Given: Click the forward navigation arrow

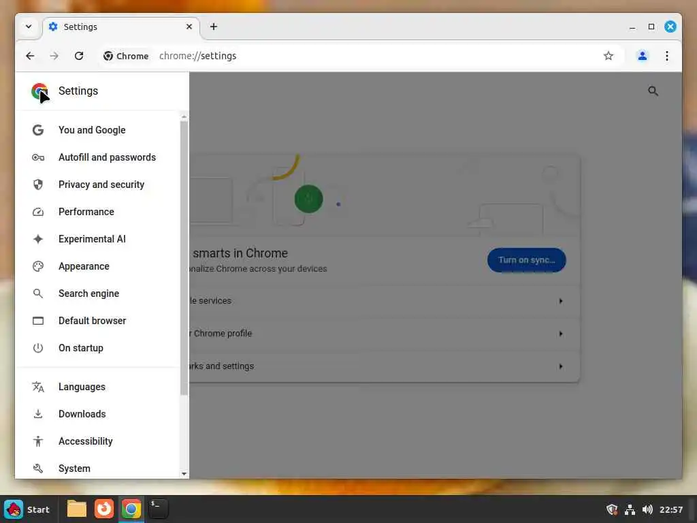Looking at the screenshot, I should pos(54,56).
